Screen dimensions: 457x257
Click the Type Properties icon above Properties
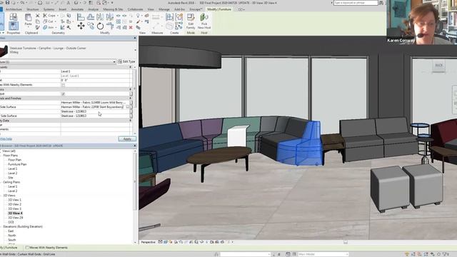pos(13,17)
